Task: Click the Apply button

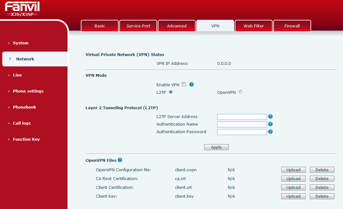Action: [216, 147]
